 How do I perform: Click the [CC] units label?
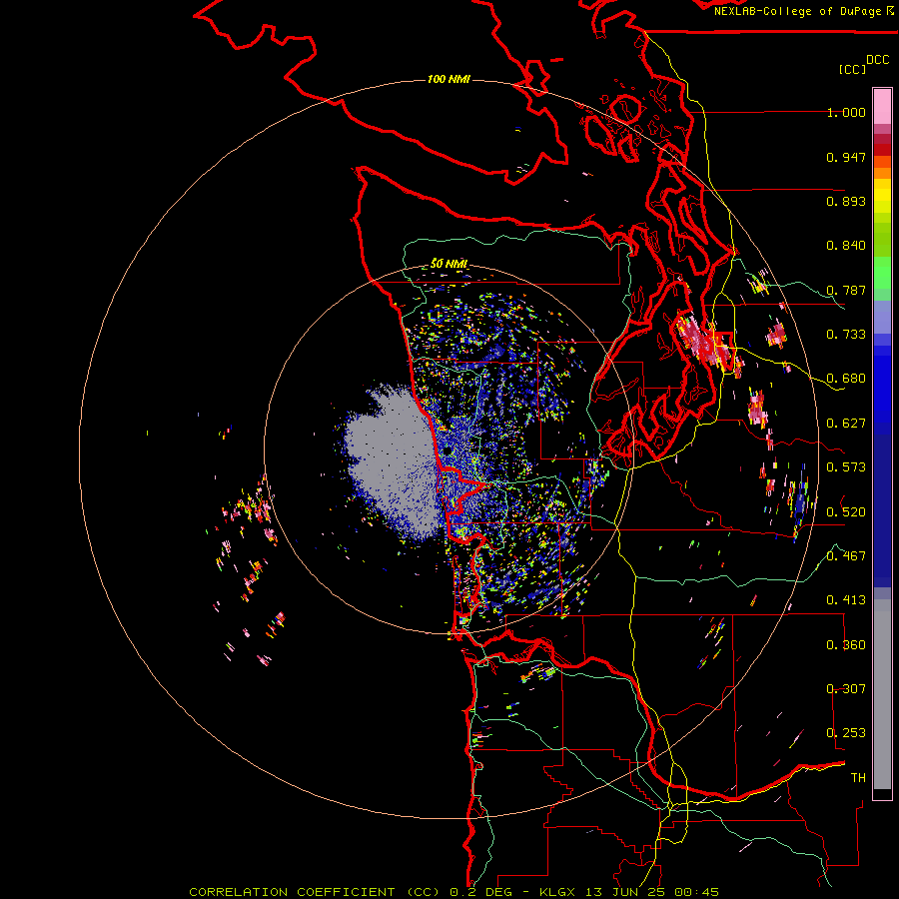852,69
